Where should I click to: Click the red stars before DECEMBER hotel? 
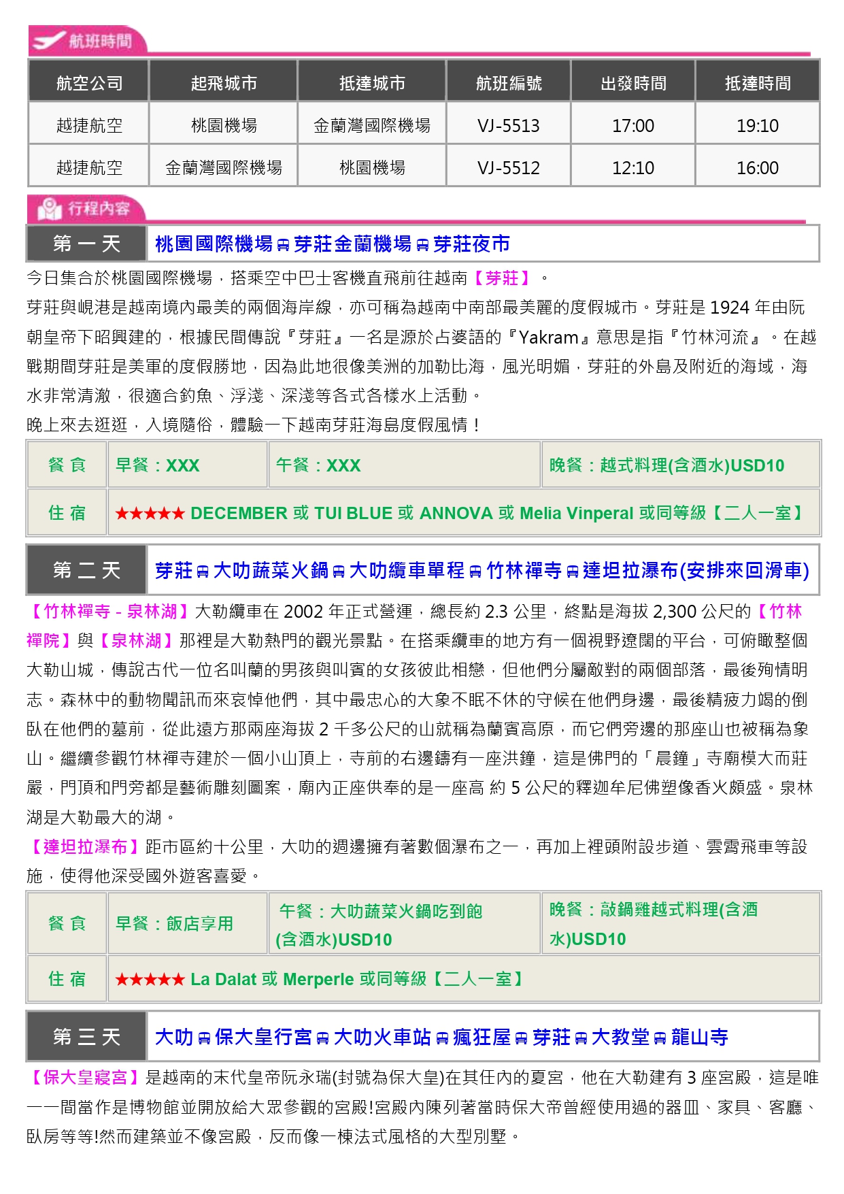coord(150,514)
